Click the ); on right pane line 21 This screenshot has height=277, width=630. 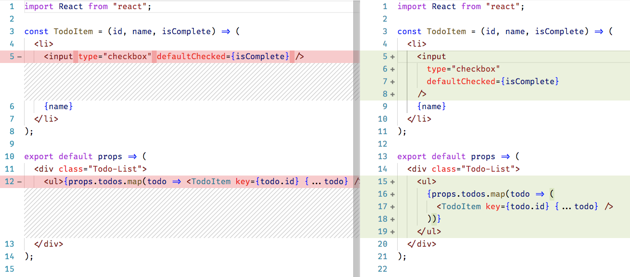point(402,257)
